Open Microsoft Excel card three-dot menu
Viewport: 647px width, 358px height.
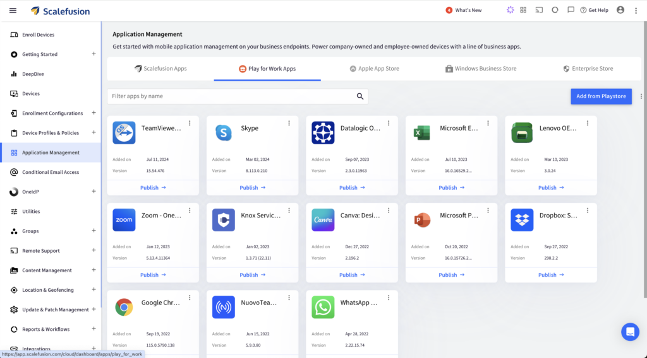point(488,123)
